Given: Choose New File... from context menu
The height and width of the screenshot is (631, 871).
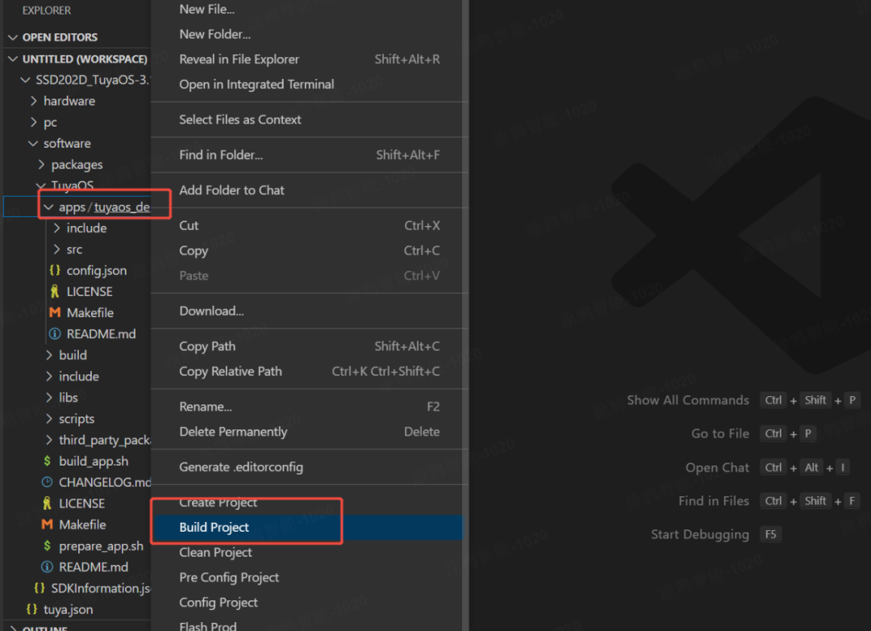Looking at the screenshot, I should point(309,10).
